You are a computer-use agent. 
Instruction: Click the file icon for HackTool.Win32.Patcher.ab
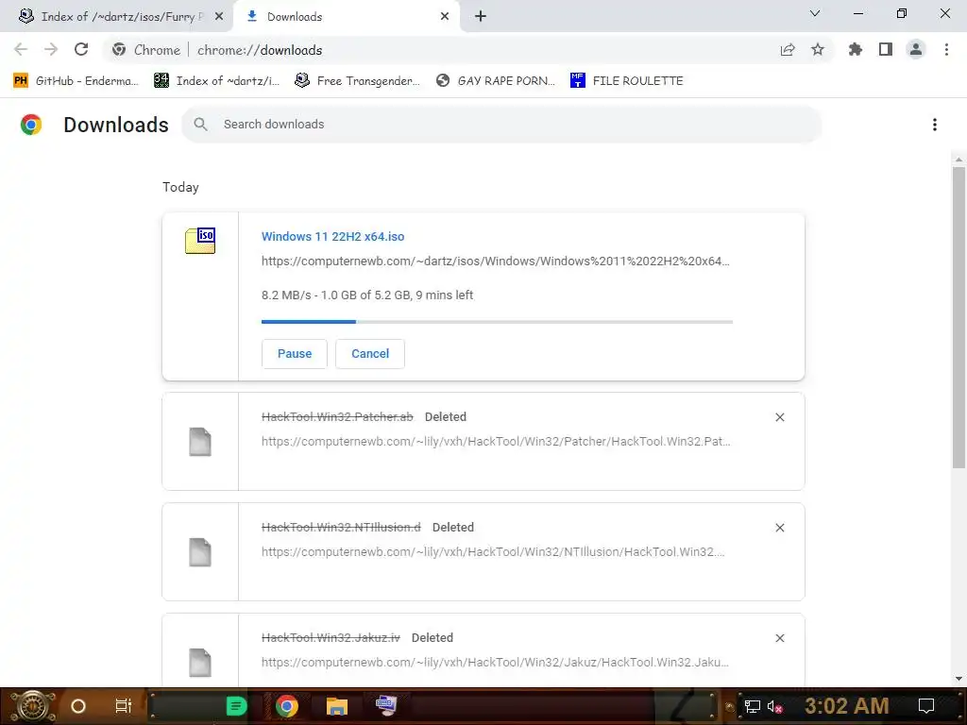(200, 442)
